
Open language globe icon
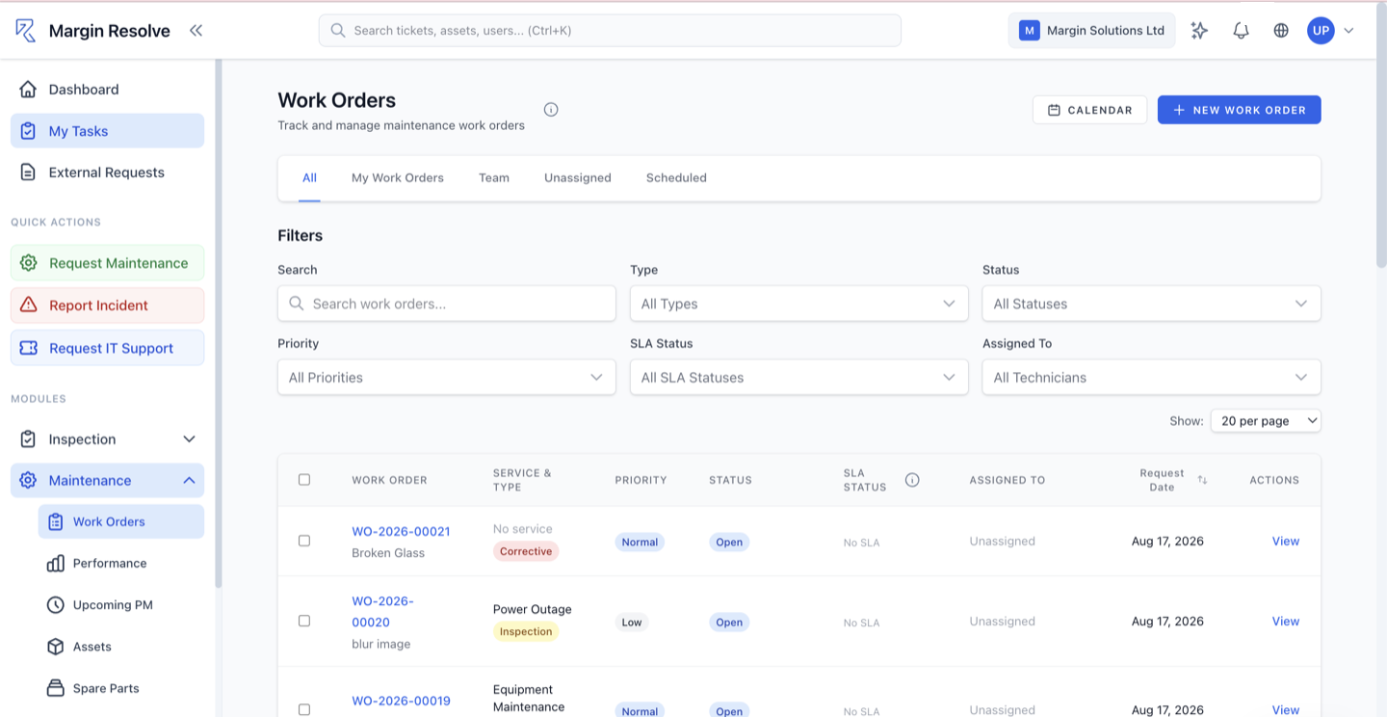[x=1281, y=30]
